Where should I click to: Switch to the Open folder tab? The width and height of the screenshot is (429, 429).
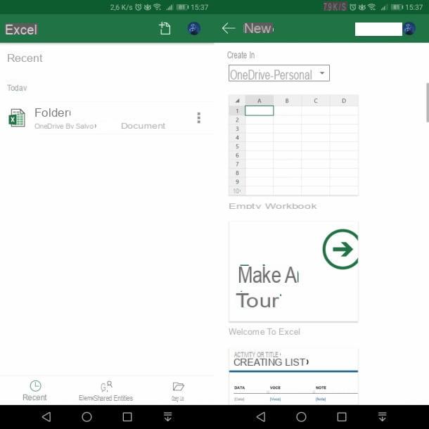pos(178,392)
